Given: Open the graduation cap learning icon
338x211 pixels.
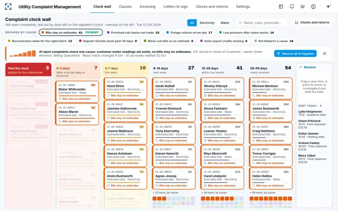Looking at the screenshot, I should click(x=303, y=6).
